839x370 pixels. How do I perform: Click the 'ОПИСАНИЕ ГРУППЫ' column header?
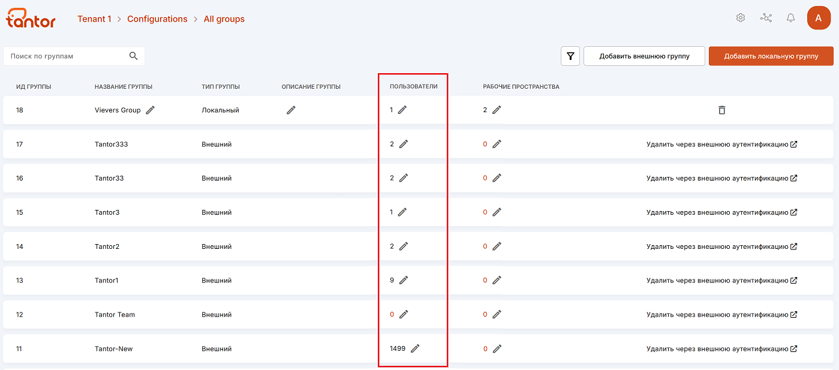311,87
